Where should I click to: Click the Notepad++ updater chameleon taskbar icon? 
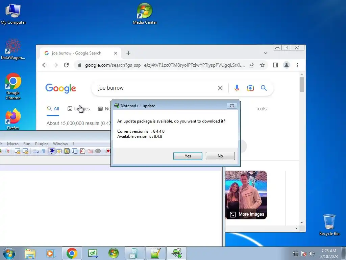[177, 253]
